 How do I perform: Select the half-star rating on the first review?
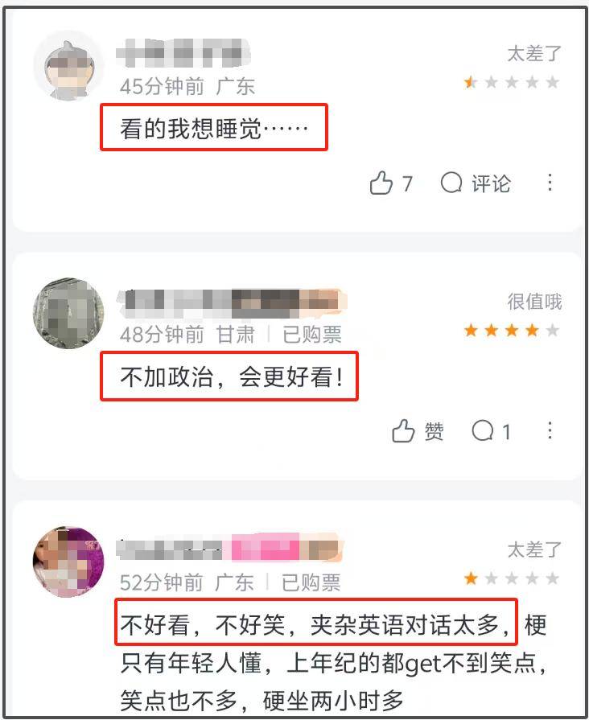point(512,83)
